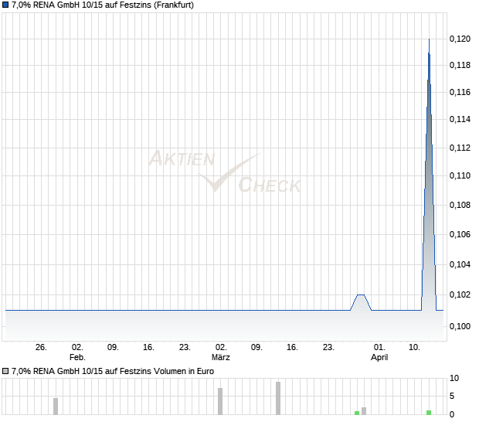This screenshot has width=479, height=422.
Task: Click the price axis label 0,100
Action: (x=460, y=326)
